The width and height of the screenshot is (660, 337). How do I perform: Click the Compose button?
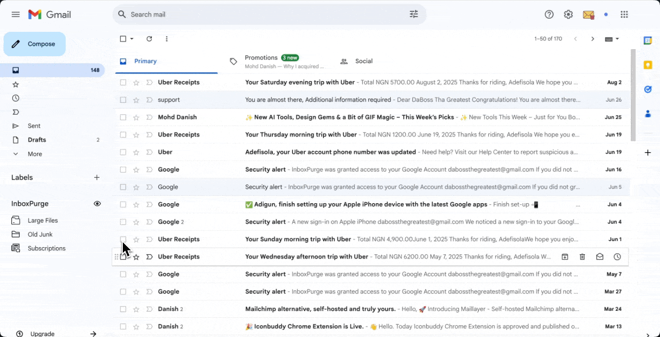34,44
